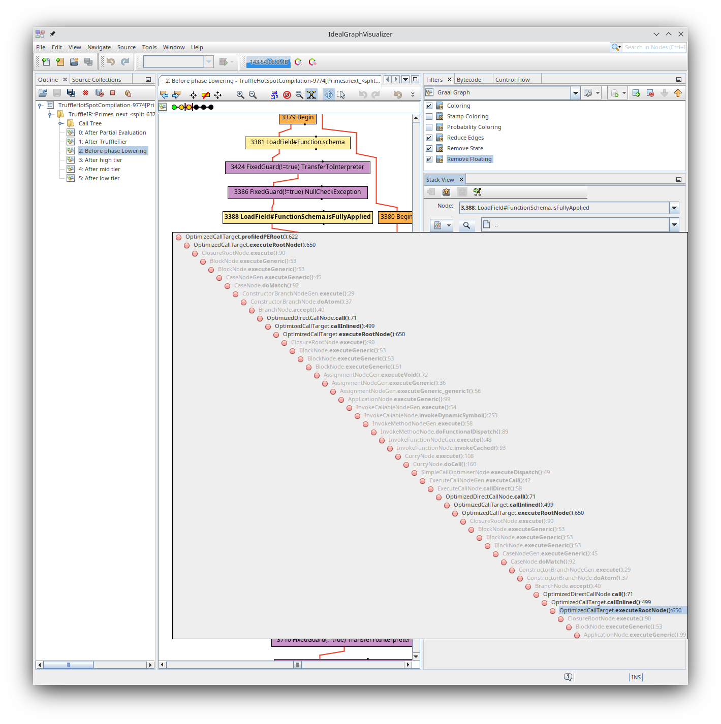The width and height of the screenshot is (721, 724).
Task: Click the open-folder icon in Outline toolbar
Action: [43, 93]
